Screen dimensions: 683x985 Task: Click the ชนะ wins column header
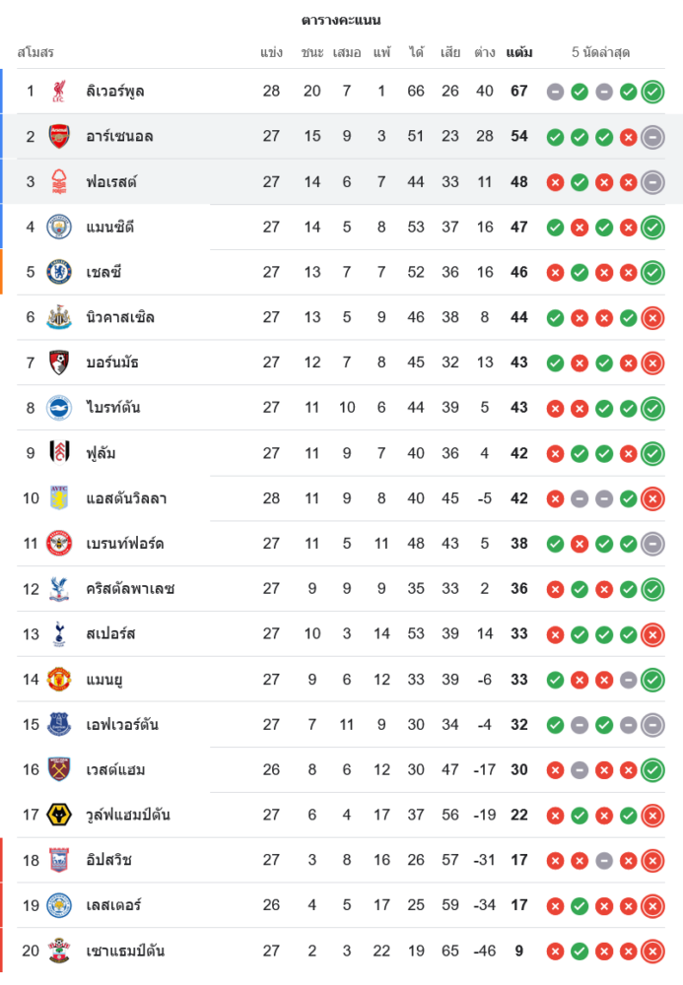(312, 52)
